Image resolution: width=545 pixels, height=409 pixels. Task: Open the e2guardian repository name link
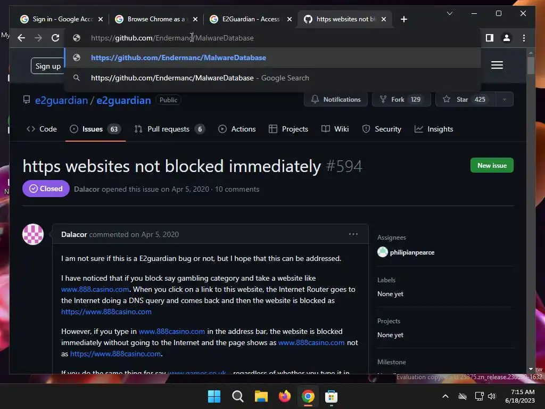[123, 100]
